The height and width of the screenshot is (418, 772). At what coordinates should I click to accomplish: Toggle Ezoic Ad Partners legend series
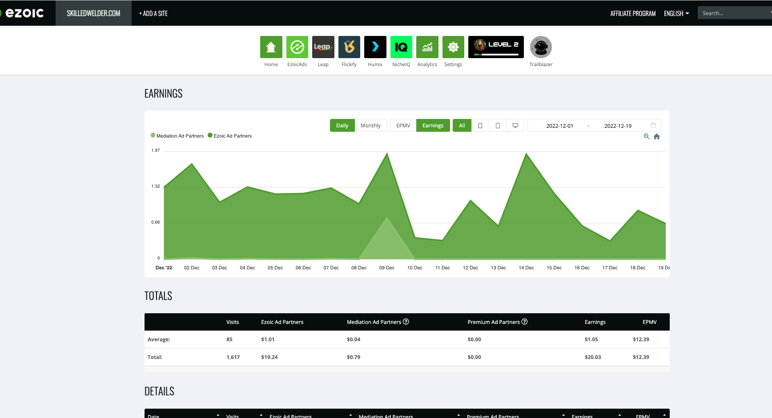point(229,136)
